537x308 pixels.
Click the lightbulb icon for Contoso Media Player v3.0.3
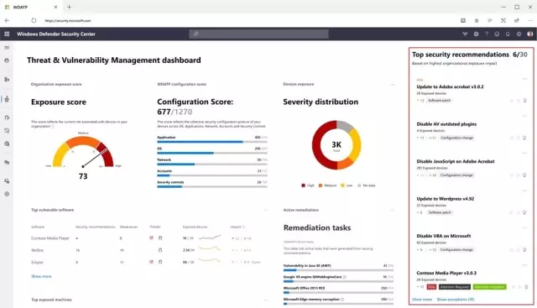(526, 287)
